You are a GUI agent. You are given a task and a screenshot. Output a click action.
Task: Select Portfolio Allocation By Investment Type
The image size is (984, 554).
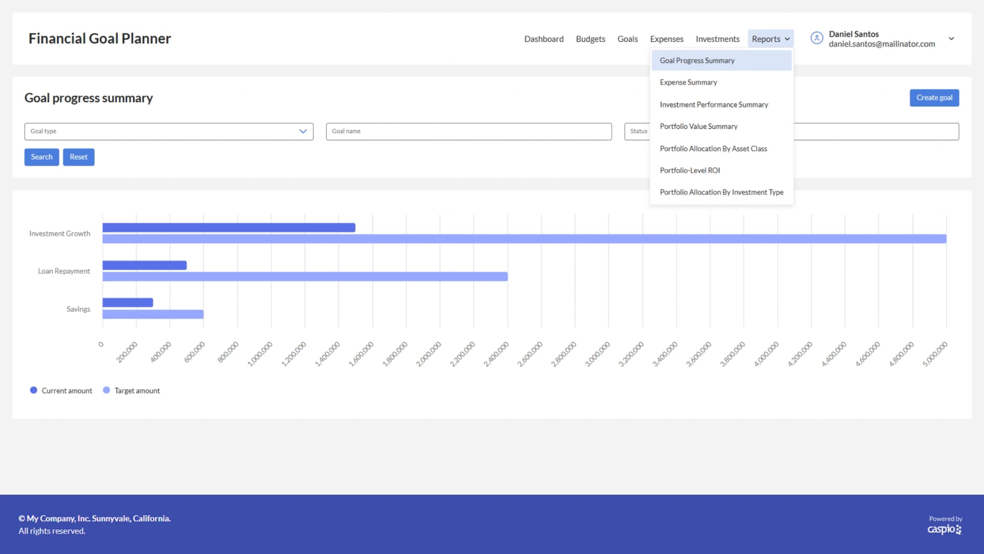tap(721, 192)
